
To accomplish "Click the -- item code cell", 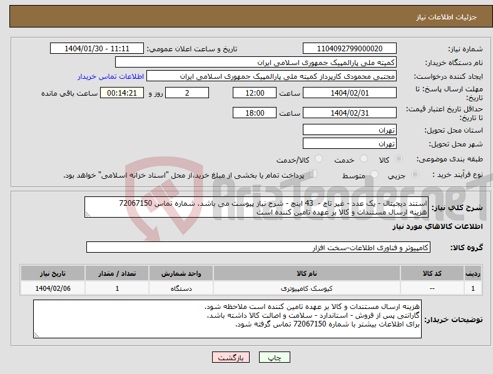I will pos(432,288).
